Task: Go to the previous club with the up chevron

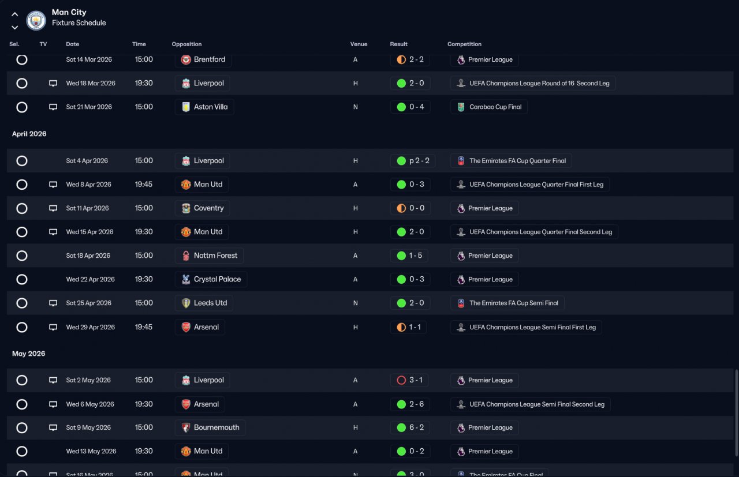Action: [x=15, y=14]
